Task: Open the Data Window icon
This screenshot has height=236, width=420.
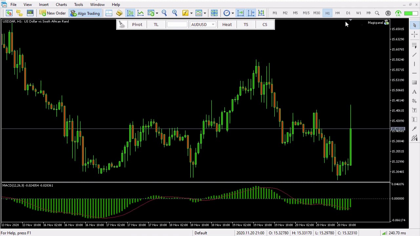Action: pos(109,13)
